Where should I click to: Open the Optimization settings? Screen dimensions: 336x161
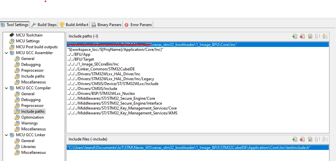pyautogui.click(x=29, y=117)
